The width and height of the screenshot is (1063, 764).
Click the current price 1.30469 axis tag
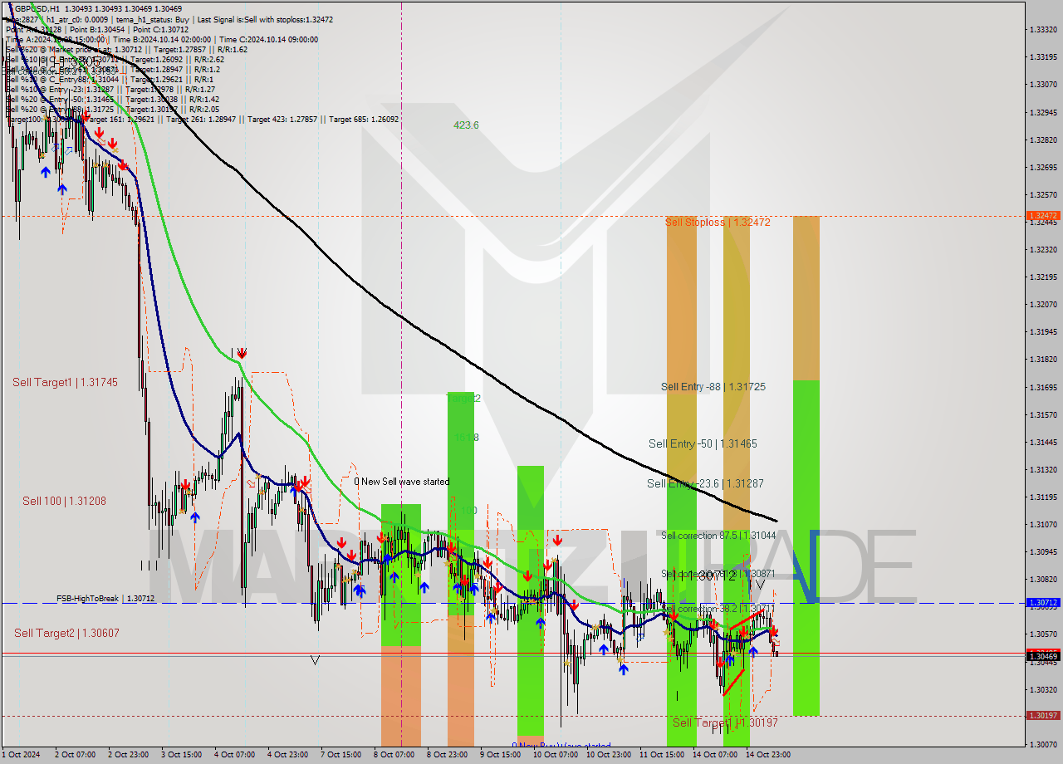click(1043, 657)
